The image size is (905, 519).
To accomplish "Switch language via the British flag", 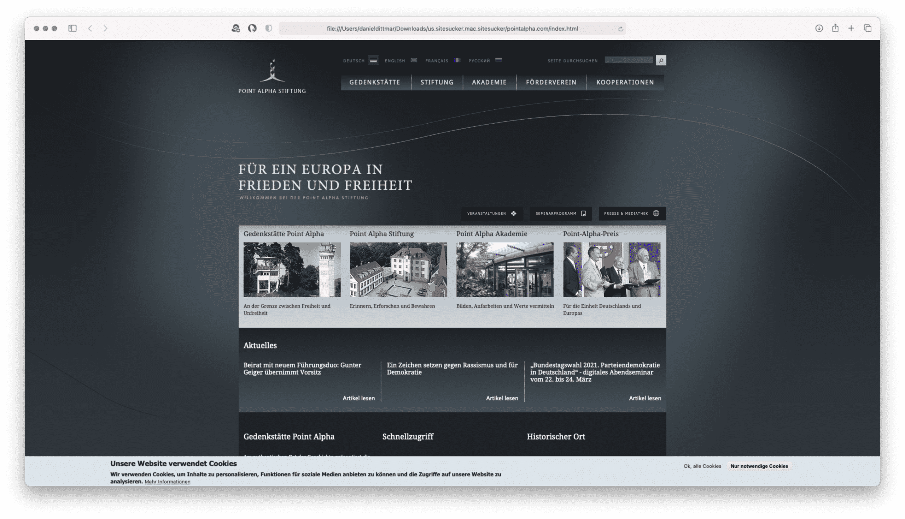I will [414, 60].
